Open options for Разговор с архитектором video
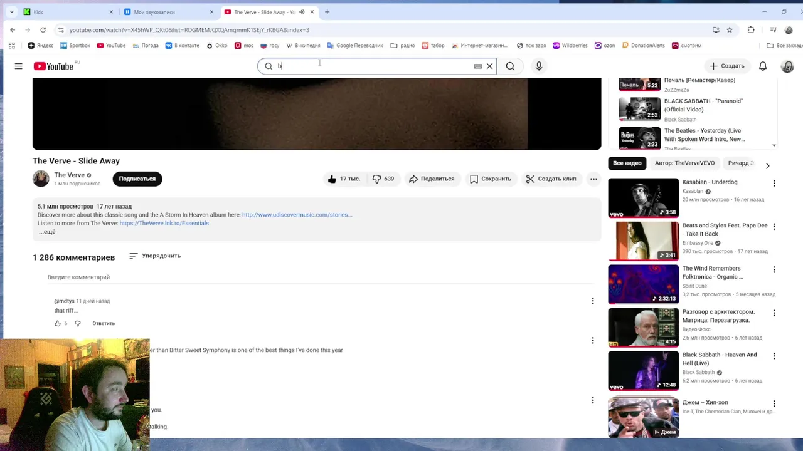Image resolution: width=803 pixels, height=451 pixels. pyautogui.click(x=774, y=313)
